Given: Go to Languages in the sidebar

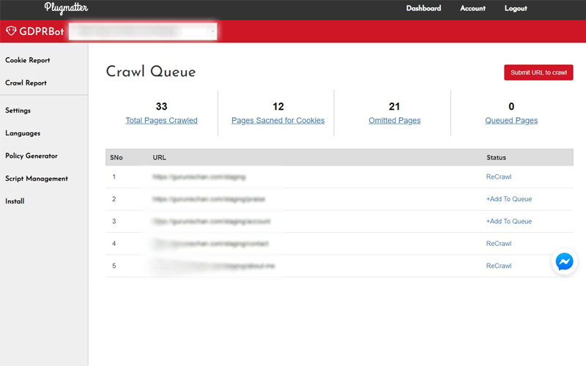Looking at the screenshot, I should [x=23, y=133].
